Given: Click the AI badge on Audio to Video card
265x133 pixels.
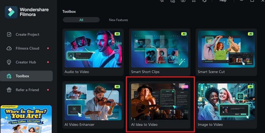Looking at the screenshot, I should pyautogui.click(x=117, y=34).
